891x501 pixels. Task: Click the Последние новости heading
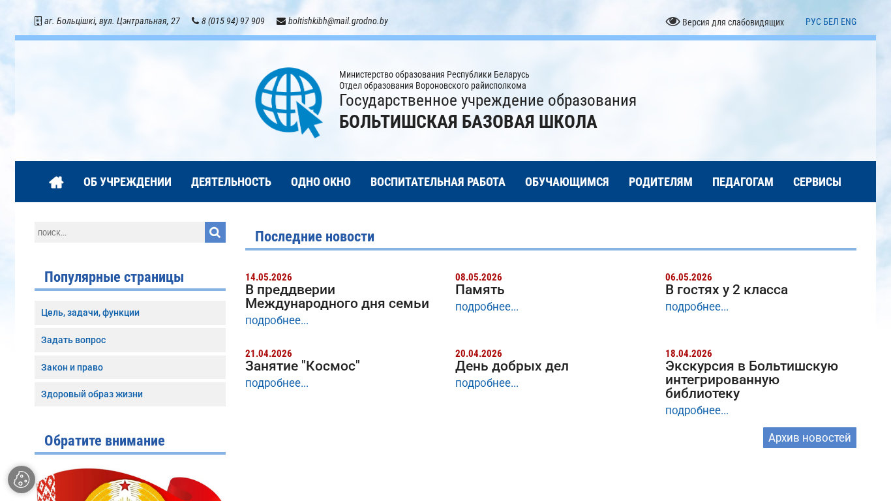pos(314,236)
